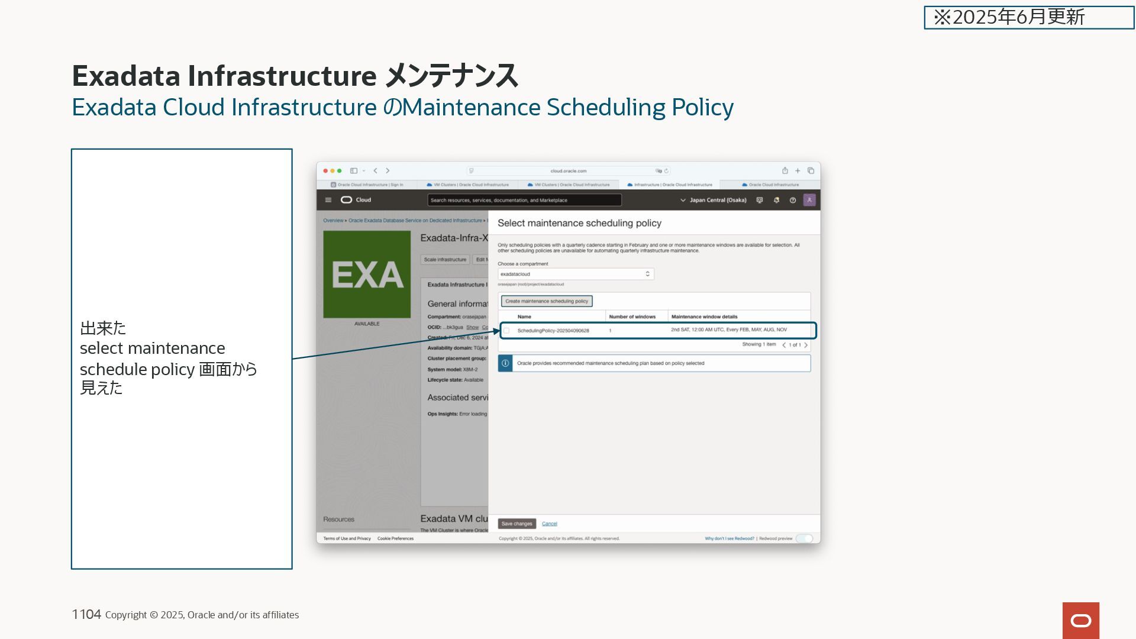The image size is (1136, 639).
Task: Toggle the Safari sidebar icon
Action: [354, 170]
